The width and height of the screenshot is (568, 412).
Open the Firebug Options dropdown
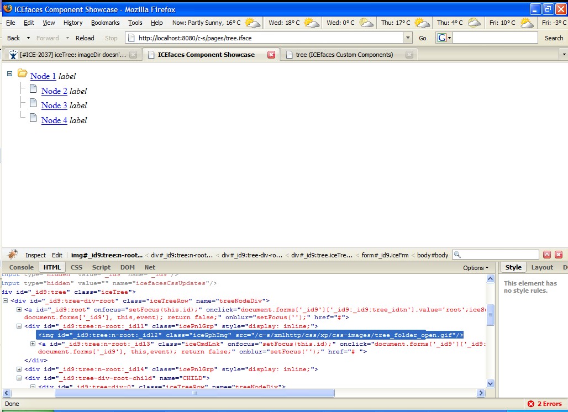tap(476, 267)
